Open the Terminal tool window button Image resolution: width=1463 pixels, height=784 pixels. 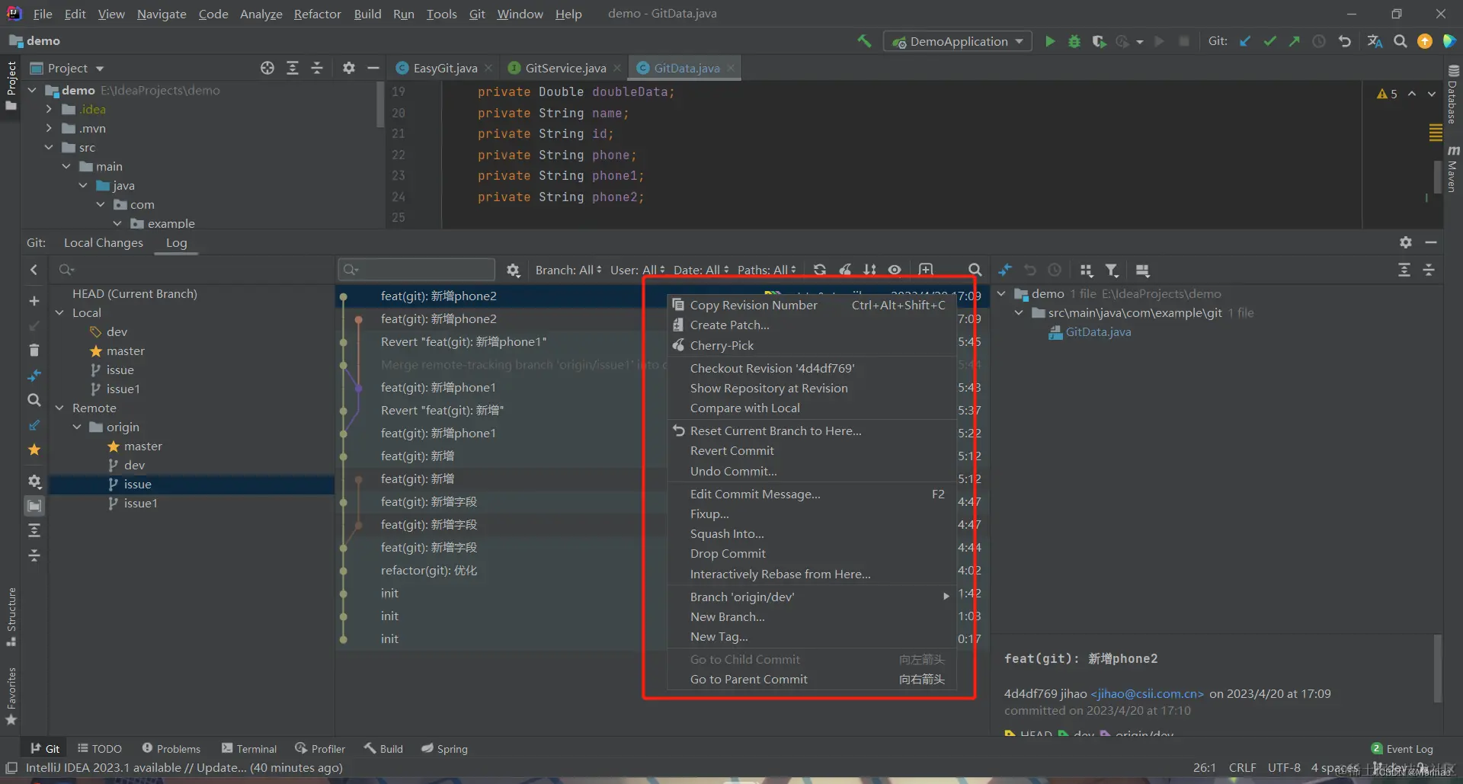click(249, 749)
